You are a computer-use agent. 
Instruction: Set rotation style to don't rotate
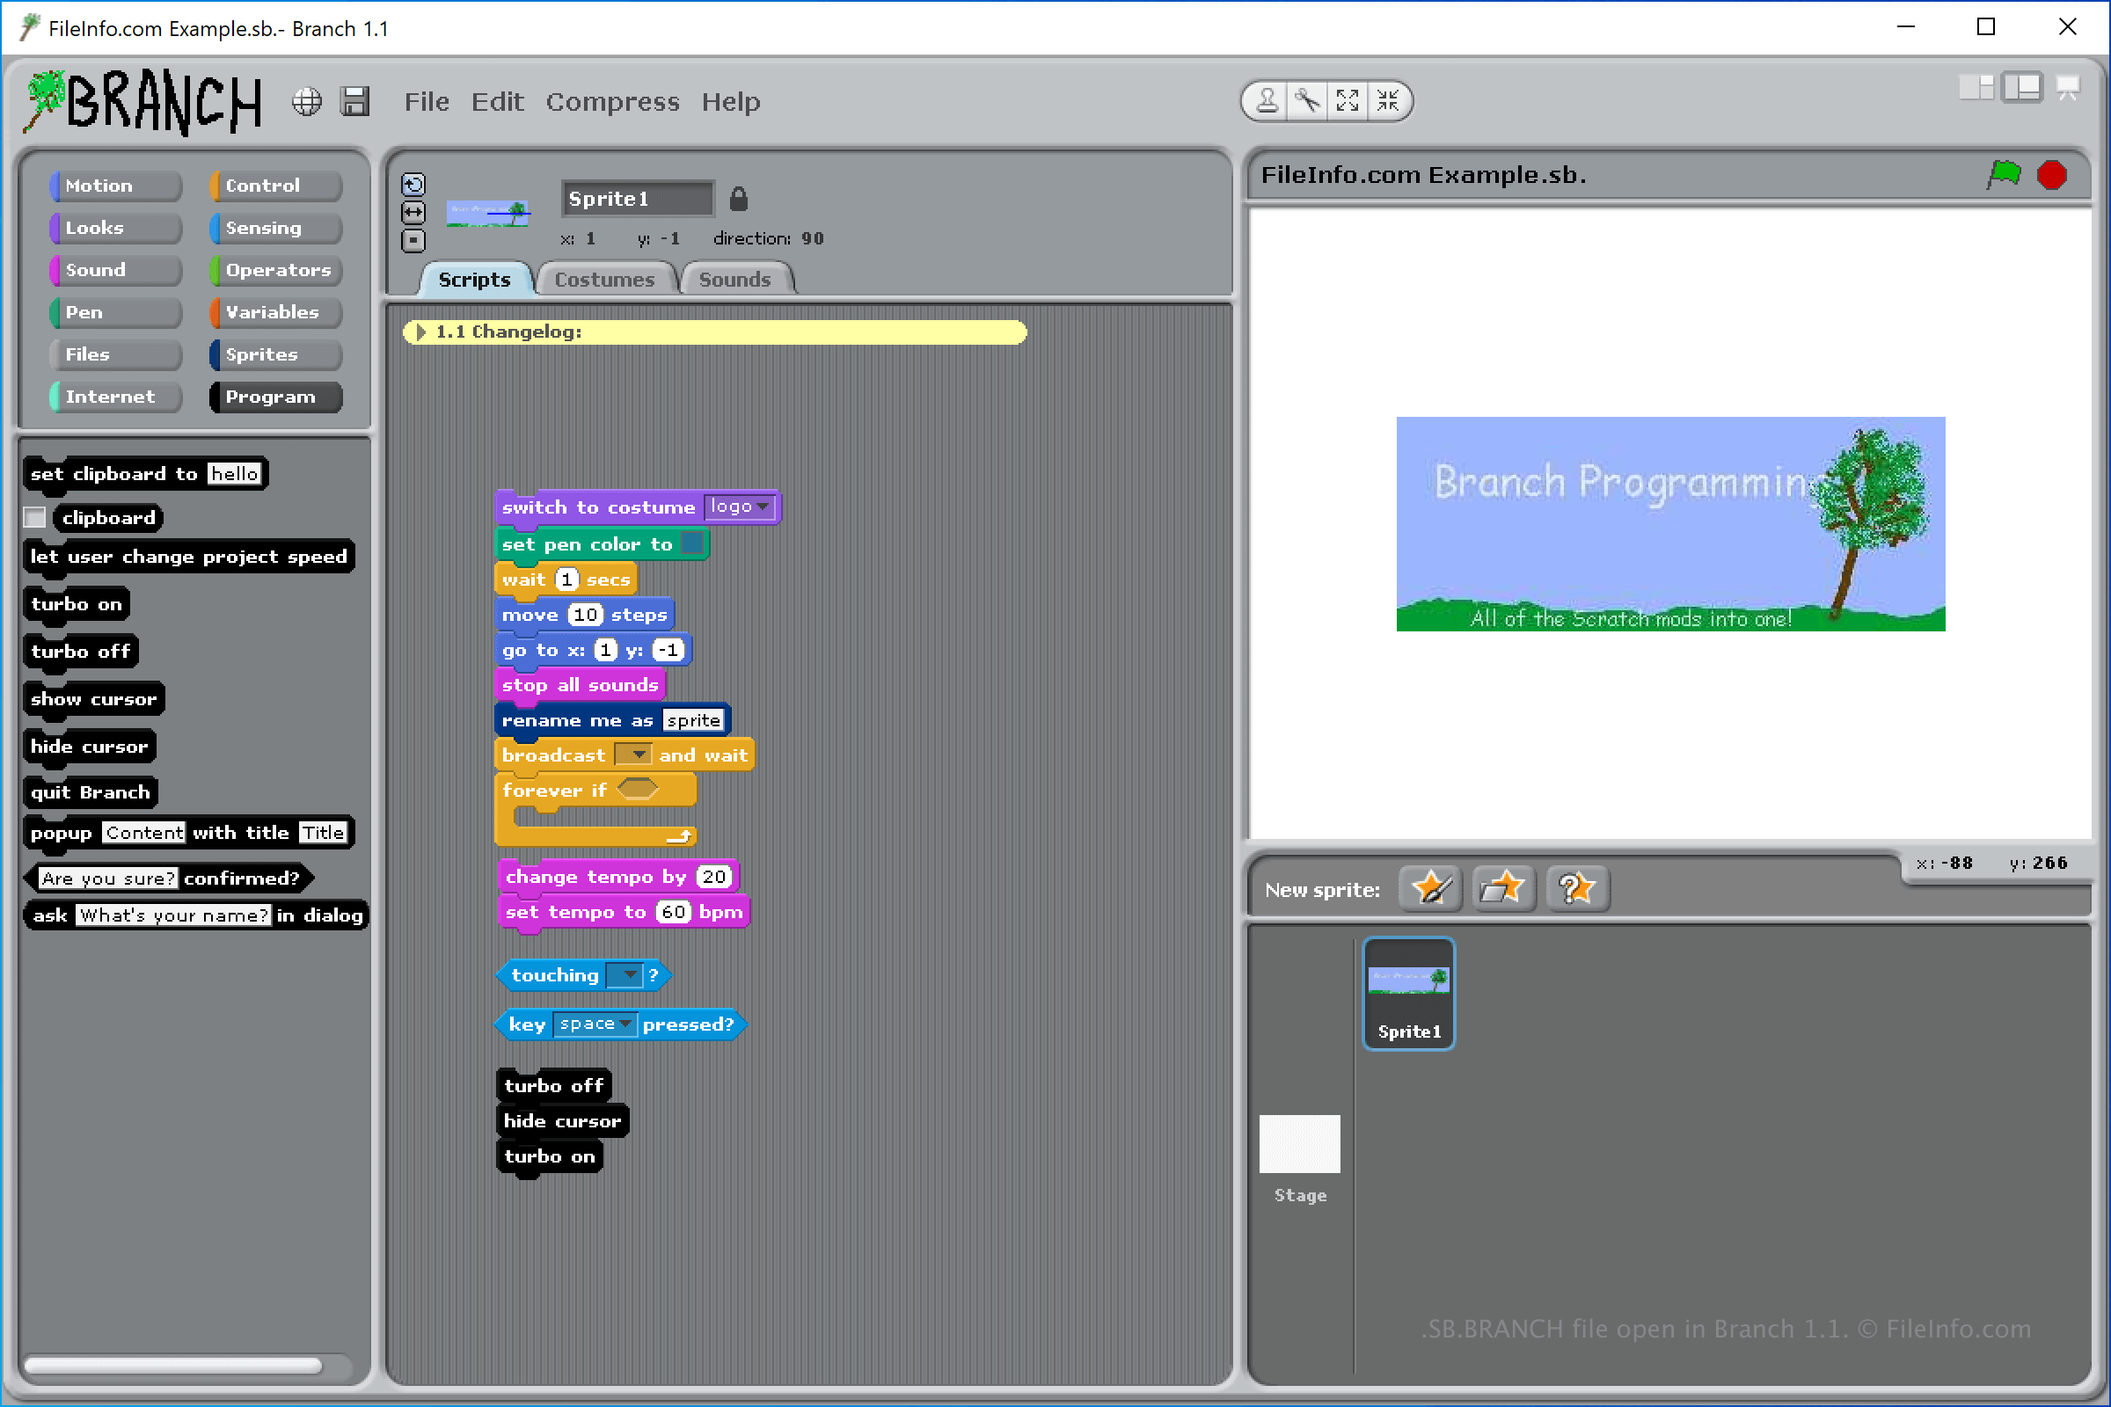point(413,240)
